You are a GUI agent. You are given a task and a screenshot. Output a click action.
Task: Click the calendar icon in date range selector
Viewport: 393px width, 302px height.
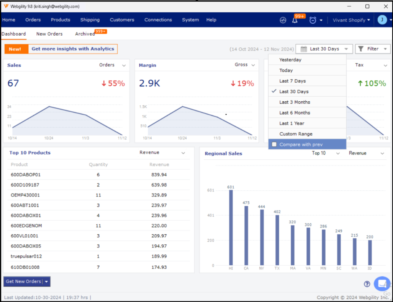pos(304,49)
